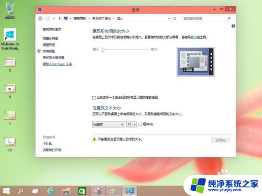Open the Windows Store taskbar icon

point(82,191)
